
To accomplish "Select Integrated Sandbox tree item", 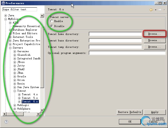I will 29,58.
